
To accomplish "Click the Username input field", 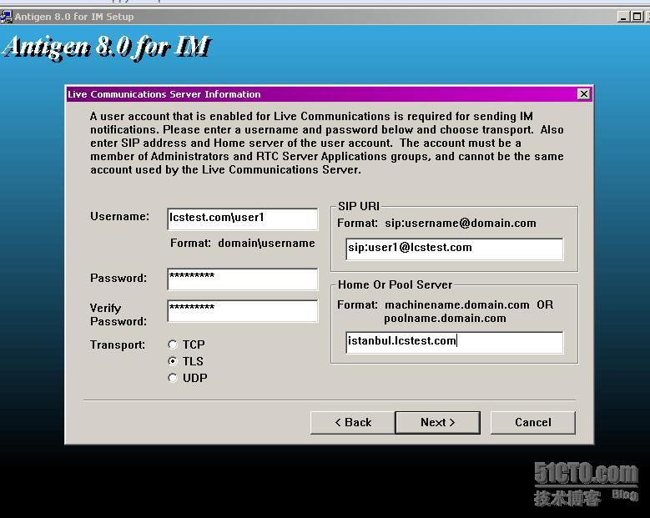I will click(x=243, y=219).
